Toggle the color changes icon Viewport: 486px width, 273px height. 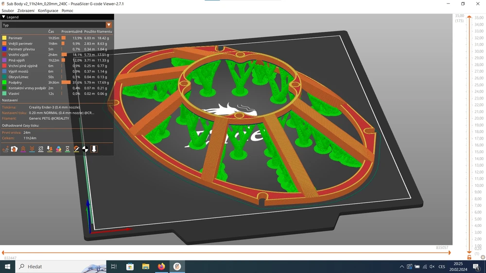pos(58,149)
